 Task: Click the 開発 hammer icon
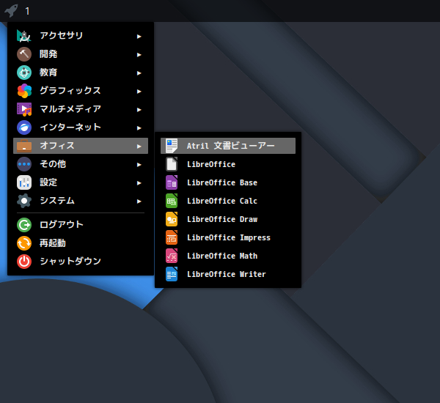24,54
